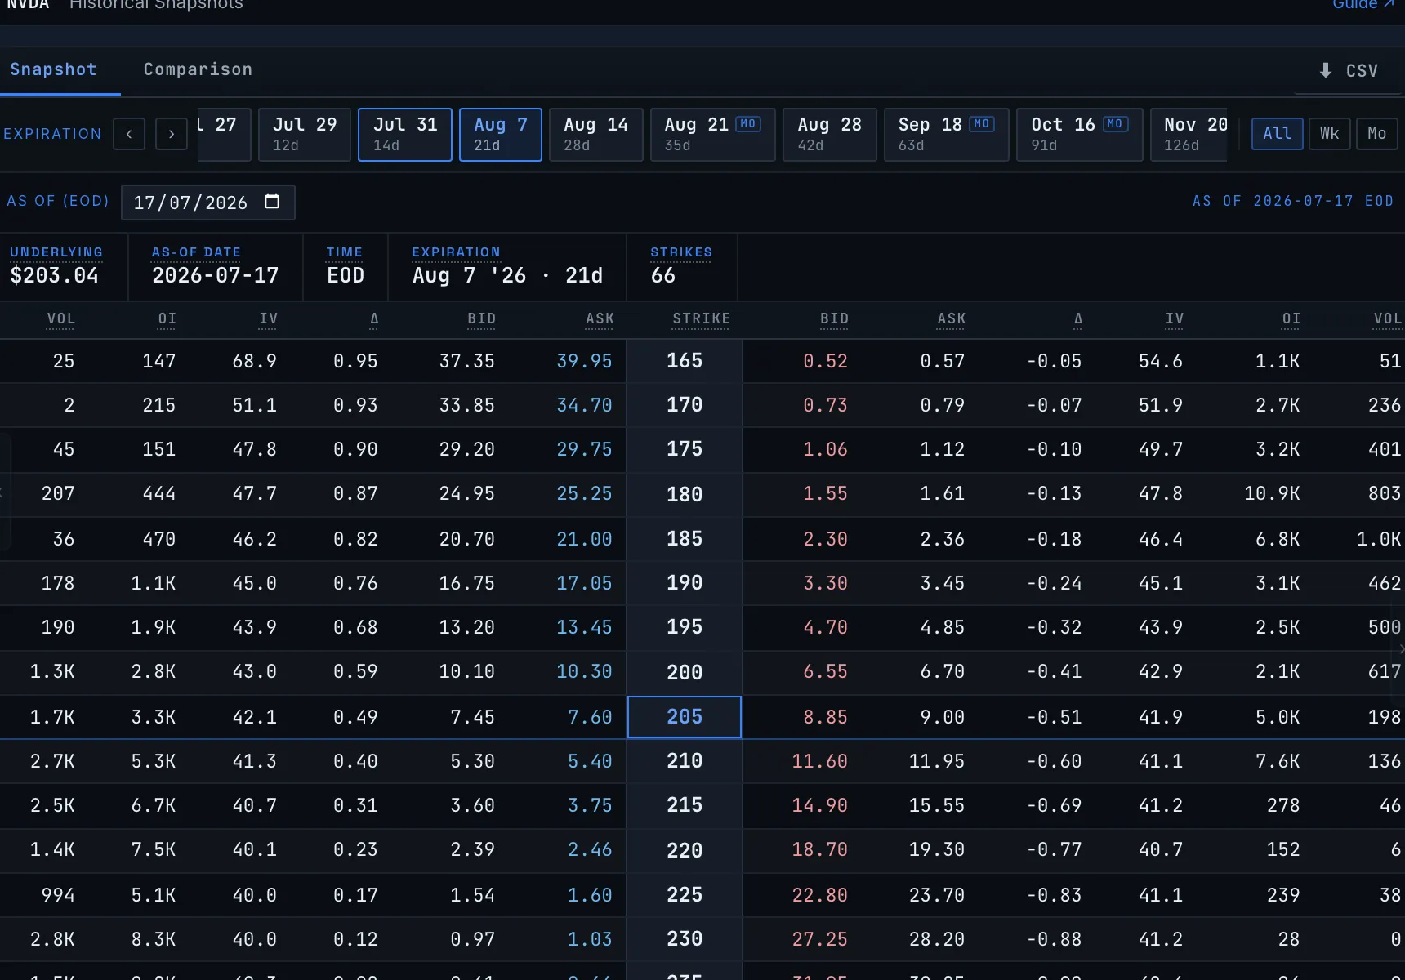Image resolution: width=1405 pixels, height=980 pixels.
Task: Select the 180 strike cell
Action: tap(685, 494)
